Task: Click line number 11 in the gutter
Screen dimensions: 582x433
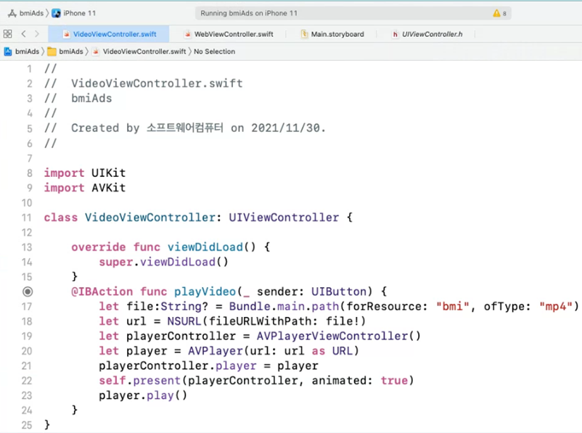Action: click(27, 218)
